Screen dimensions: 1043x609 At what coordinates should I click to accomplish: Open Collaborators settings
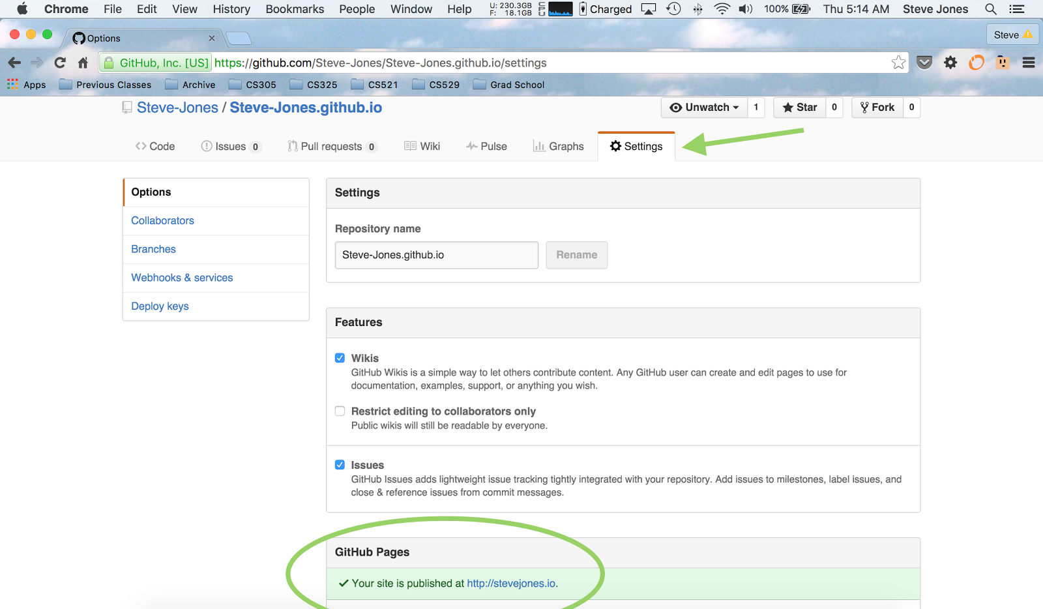(216, 221)
